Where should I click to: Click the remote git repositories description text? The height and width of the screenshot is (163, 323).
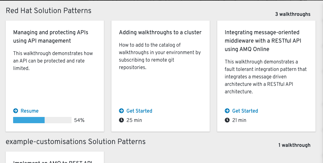pyautogui.click(x=160, y=56)
